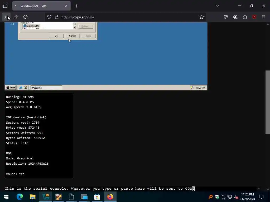This screenshot has width=270, height=202.
Task: Cancel the Display Properties dialog
Action: [x=72, y=36]
